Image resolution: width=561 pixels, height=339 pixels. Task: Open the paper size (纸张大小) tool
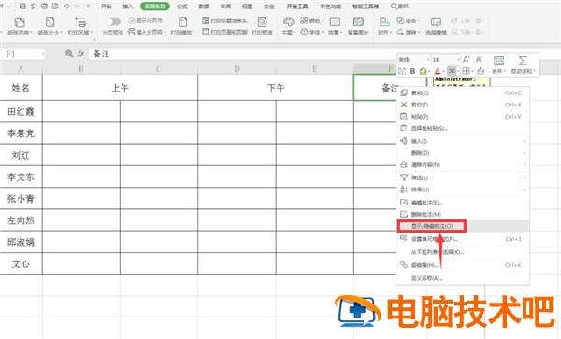50,26
